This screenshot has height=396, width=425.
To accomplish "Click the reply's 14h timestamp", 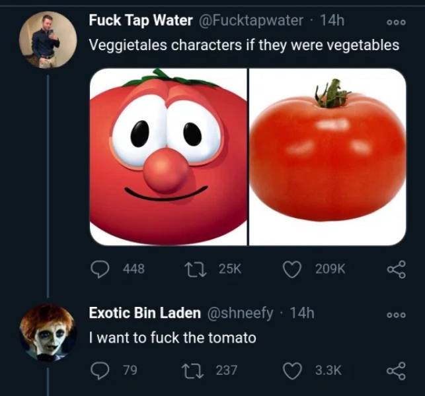I will tap(301, 313).
